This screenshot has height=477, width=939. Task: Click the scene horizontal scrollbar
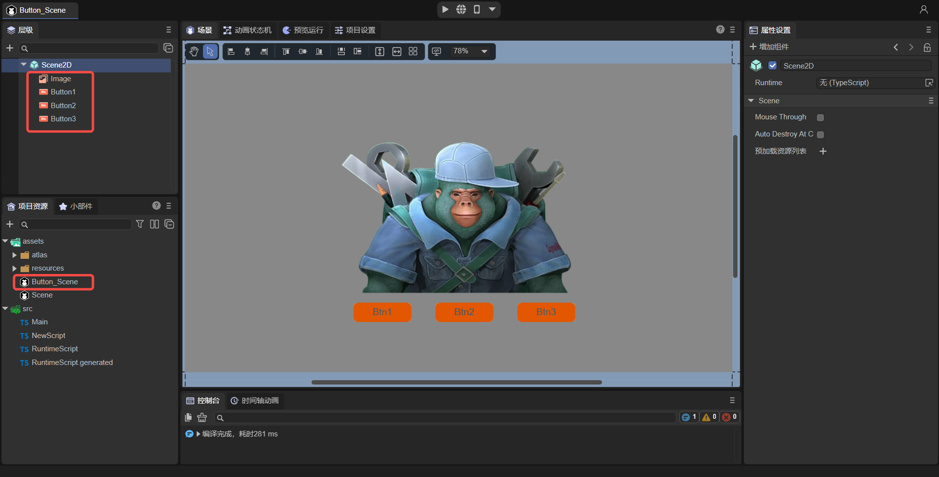pyautogui.click(x=456, y=382)
